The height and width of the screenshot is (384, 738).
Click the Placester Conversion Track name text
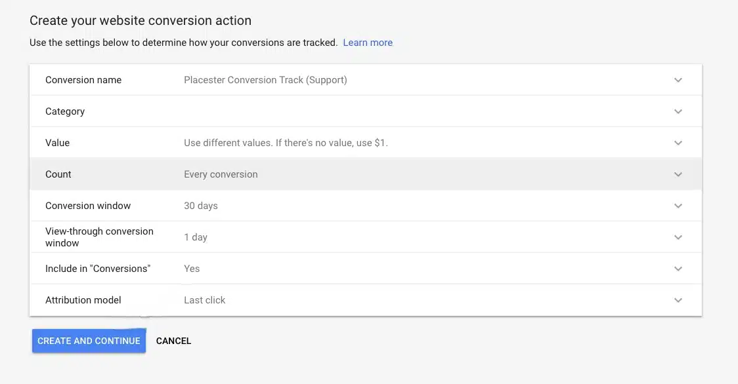(265, 79)
